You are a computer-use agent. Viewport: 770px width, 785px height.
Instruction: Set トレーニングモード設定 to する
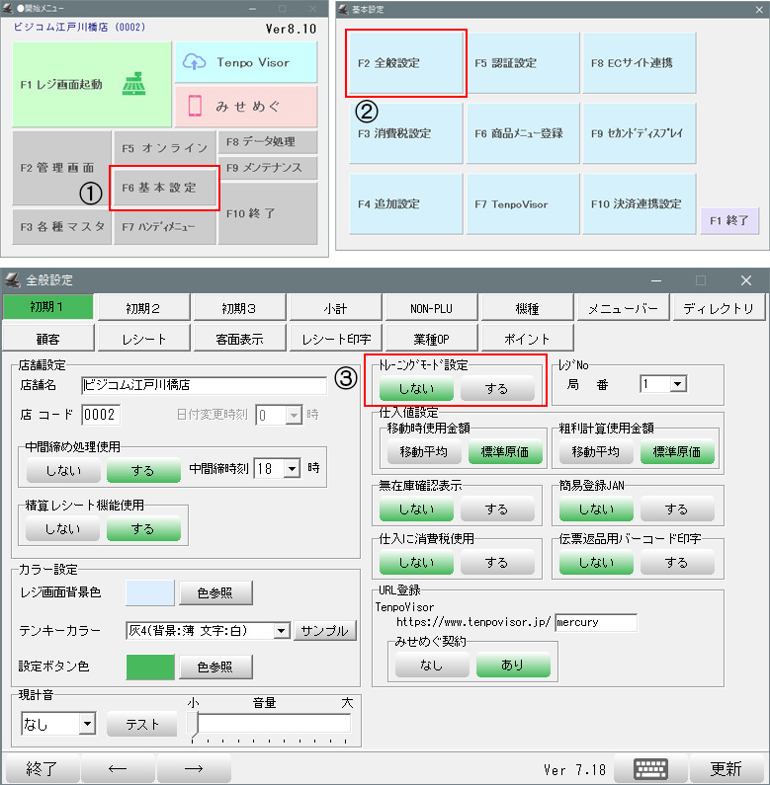tap(497, 388)
